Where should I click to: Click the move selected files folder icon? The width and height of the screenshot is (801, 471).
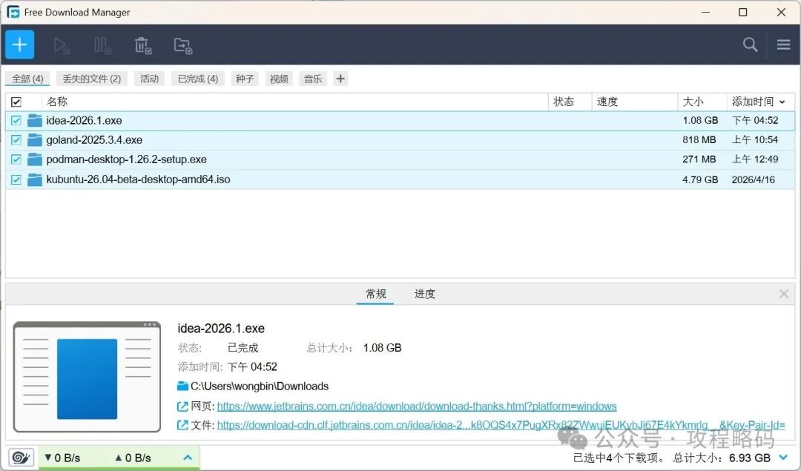coord(183,45)
